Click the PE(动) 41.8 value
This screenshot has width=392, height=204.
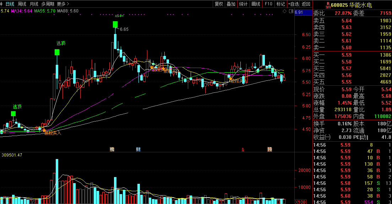tap(387, 137)
